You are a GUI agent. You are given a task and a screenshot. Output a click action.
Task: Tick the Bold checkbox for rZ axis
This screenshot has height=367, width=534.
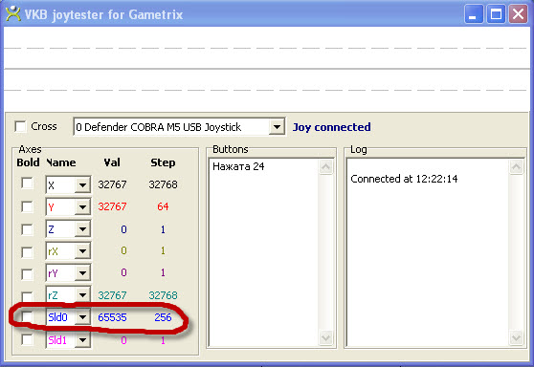tap(27, 296)
